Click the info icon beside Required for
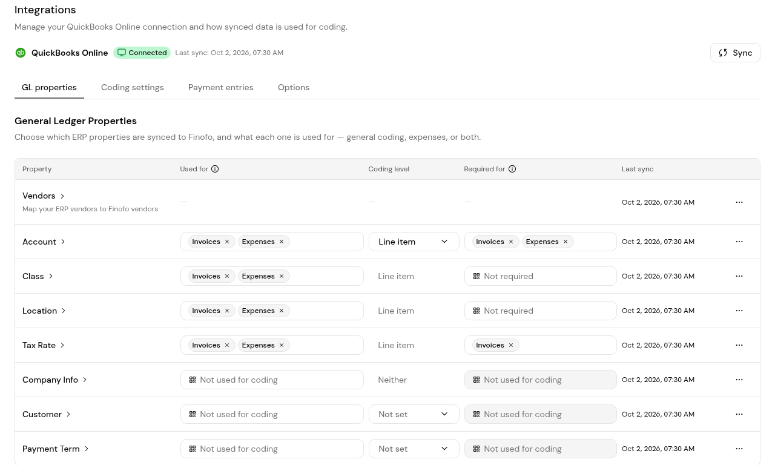Image resolution: width=775 pixels, height=465 pixels. pyautogui.click(x=512, y=169)
